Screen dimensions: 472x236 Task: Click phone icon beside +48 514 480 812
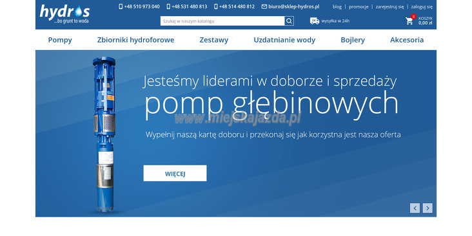(x=216, y=6)
